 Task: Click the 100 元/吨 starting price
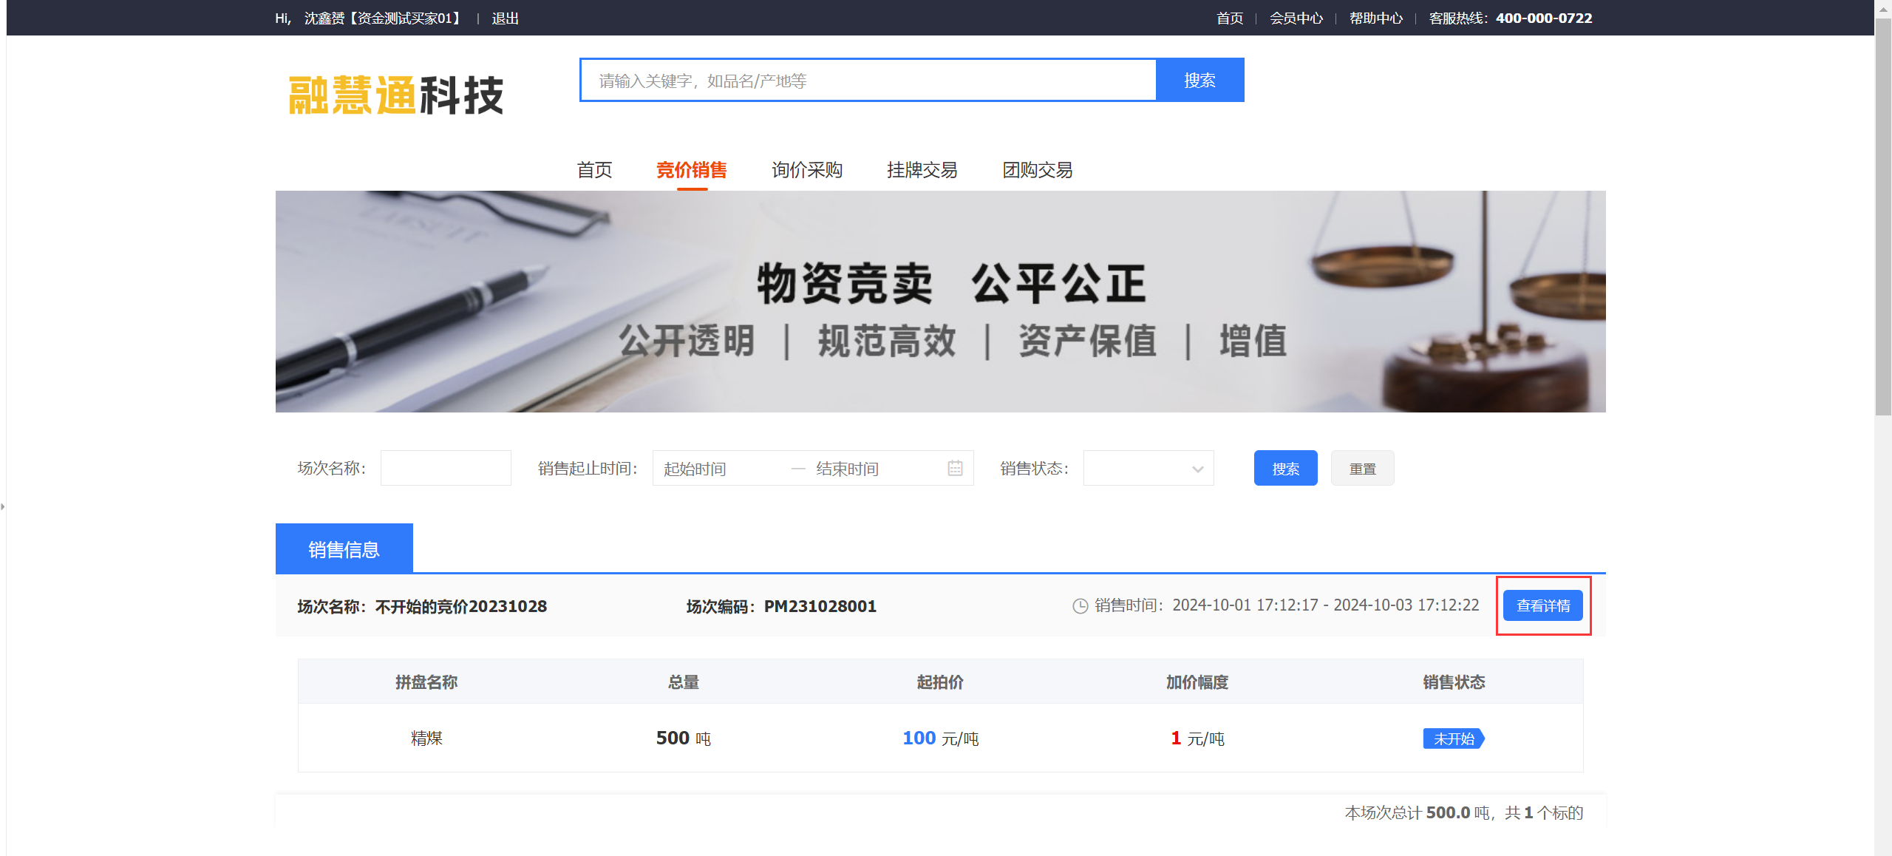click(x=940, y=738)
